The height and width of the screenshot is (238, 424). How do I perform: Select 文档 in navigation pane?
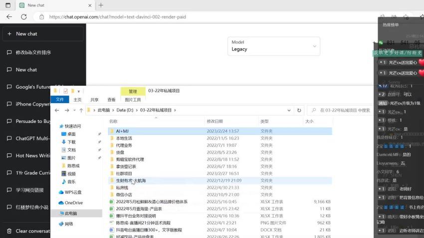pos(68,150)
